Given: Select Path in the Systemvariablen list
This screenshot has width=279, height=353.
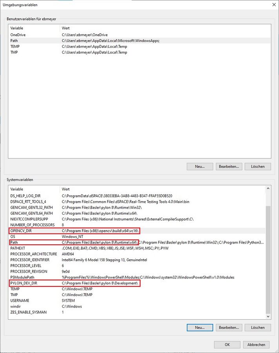Looking at the screenshot, I should 14,242.
